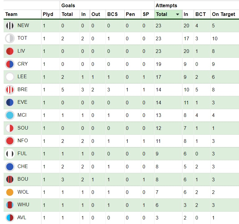Sort by the Team column header

tap(11, 14)
